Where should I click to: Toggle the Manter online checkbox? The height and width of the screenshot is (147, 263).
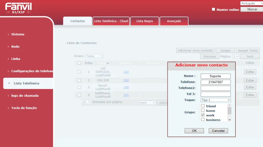(213, 9)
